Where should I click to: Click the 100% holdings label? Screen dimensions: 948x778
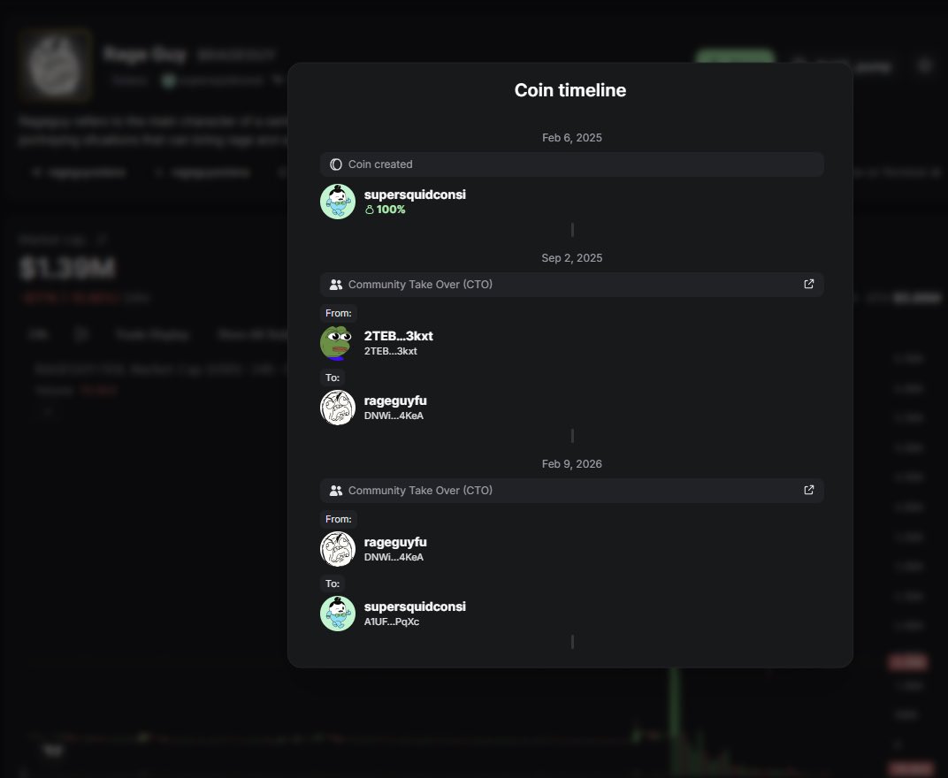coord(386,210)
